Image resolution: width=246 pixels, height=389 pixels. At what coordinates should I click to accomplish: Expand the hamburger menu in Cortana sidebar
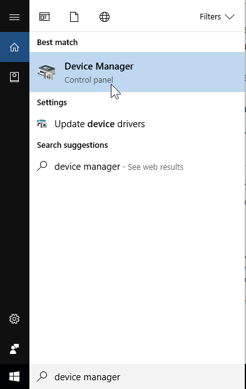(14, 17)
